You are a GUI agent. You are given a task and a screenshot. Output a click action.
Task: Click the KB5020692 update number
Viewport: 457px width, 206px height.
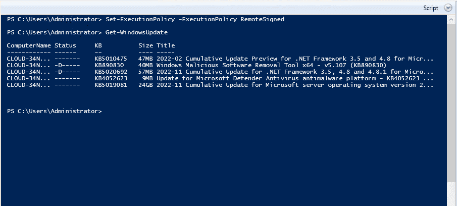[111, 72]
